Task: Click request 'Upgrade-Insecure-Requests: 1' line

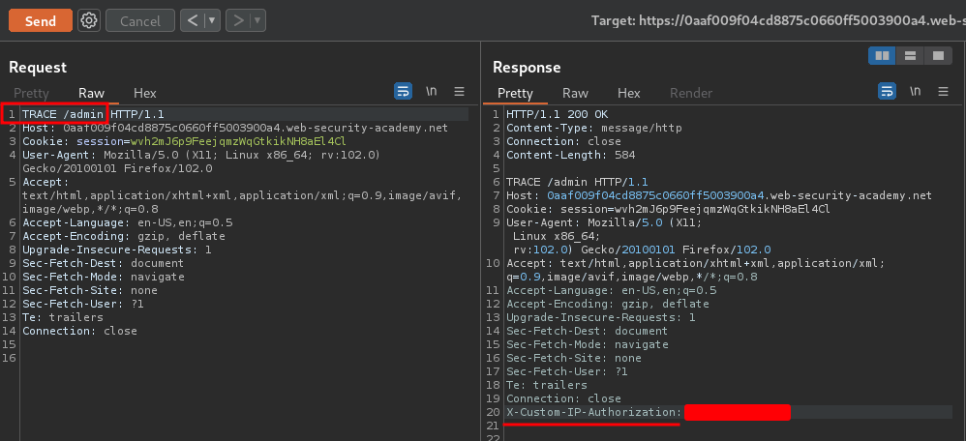Action: tap(117, 250)
